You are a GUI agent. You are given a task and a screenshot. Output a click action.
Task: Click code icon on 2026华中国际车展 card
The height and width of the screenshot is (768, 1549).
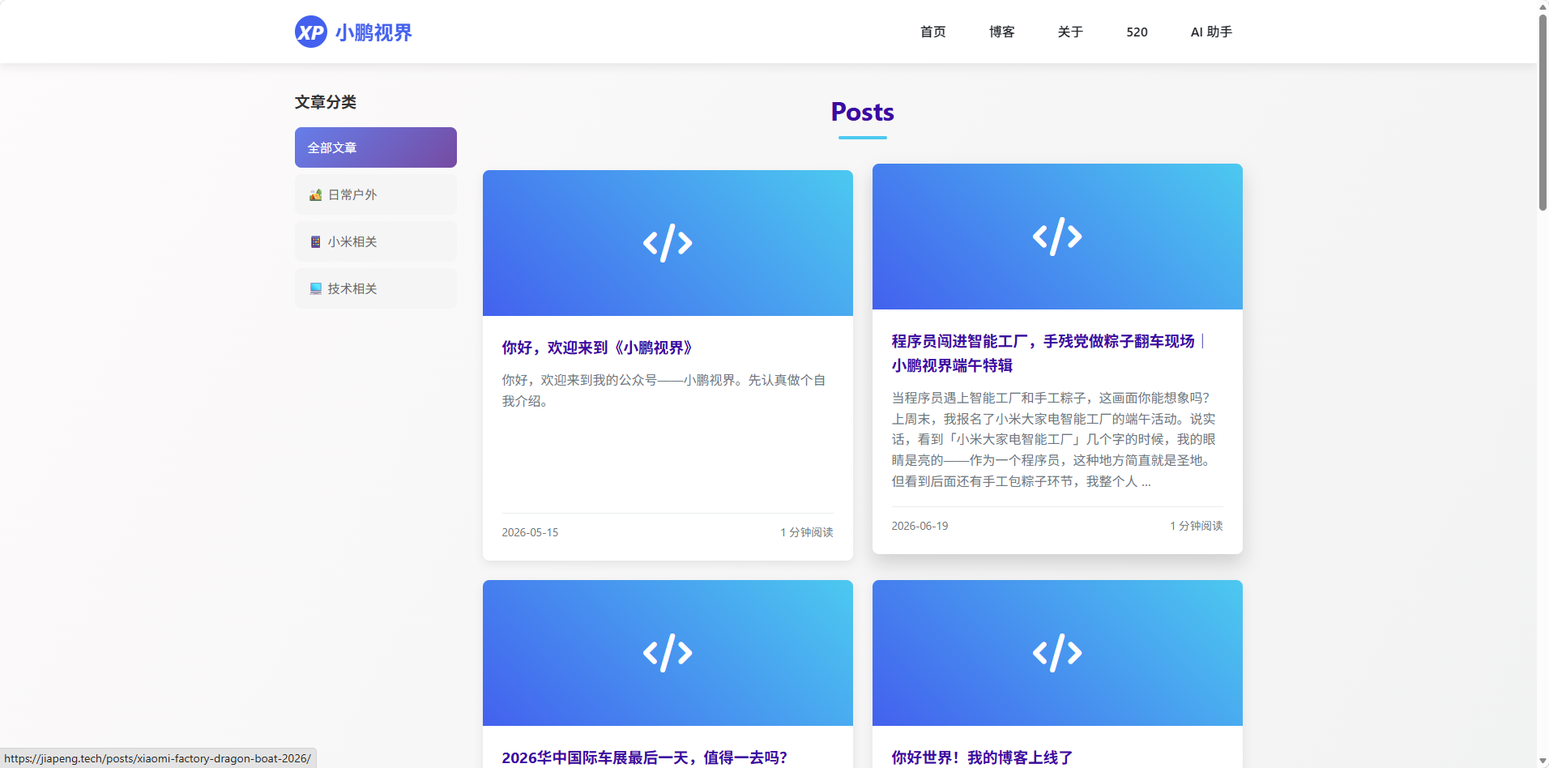pyautogui.click(x=668, y=653)
